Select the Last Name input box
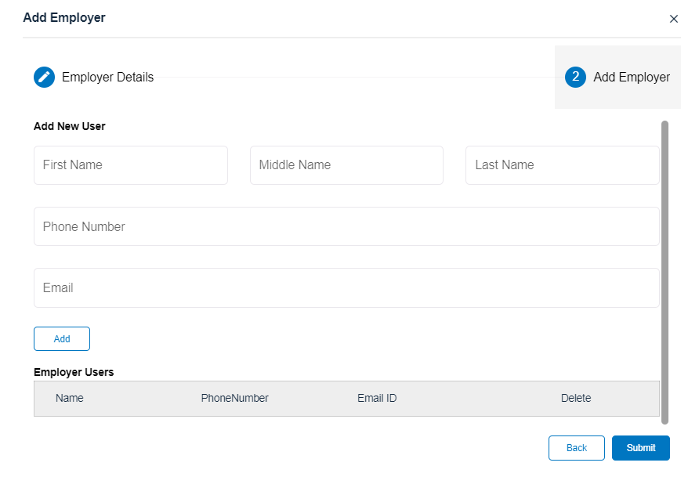This screenshot has width=699, height=477. (x=562, y=165)
